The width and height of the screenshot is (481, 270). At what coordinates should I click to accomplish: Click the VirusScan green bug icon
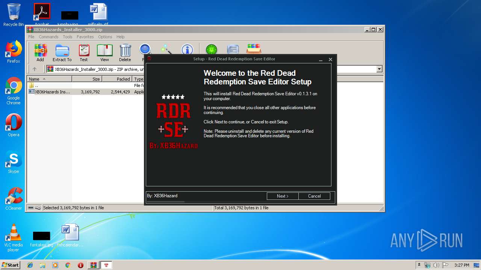(x=212, y=49)
